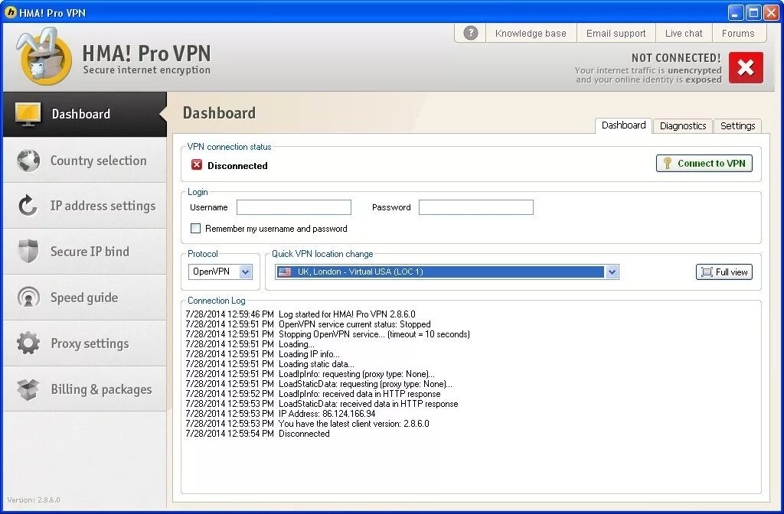Switch to the Diagnostics tab
Viewport: 784px width, 514px height.
(x=682, y=126)
